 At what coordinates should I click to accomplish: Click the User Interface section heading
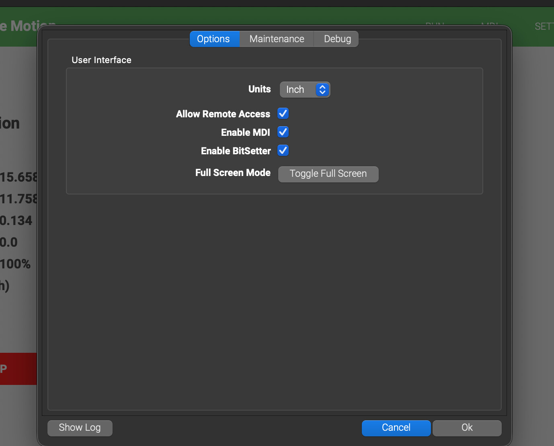tap(101, 60)
